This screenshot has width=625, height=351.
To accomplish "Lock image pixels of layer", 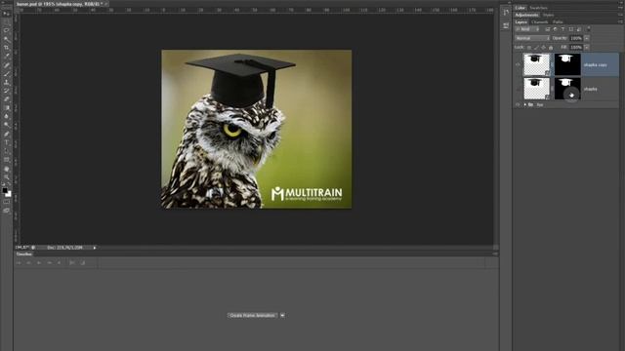I will (x=536, y=48).
